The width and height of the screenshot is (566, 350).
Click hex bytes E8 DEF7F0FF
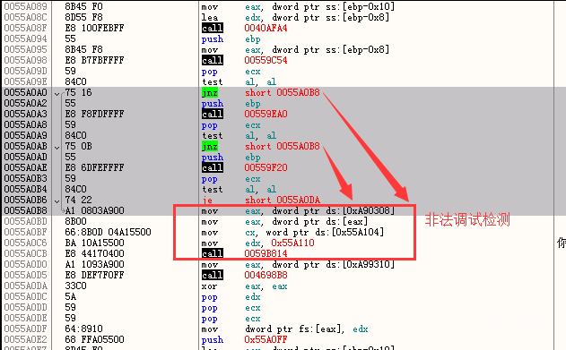(x=94, y=275)
